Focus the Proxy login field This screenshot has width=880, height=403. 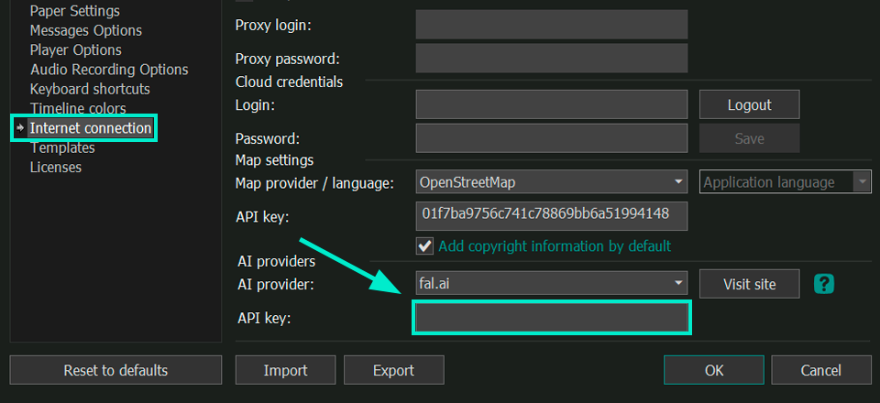pos(552,25)
